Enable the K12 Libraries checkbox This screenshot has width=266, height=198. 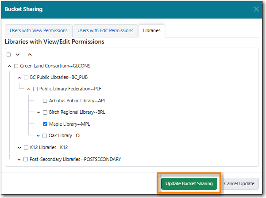(26, 148)
